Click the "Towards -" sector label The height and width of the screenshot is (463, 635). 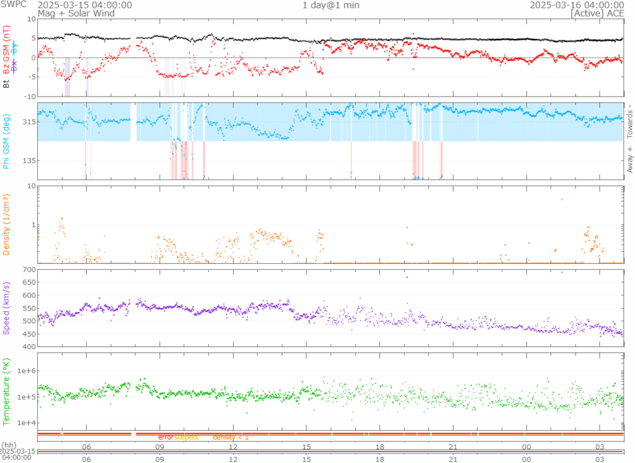click(630, 121)
